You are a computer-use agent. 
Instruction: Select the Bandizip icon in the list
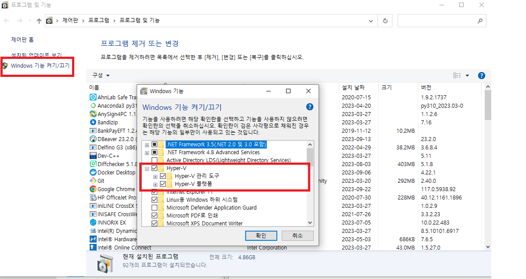pyautogui.click(x=93, y=123)
